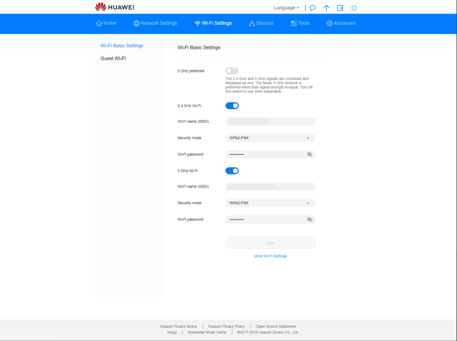Show the 2.4 GHz Wi-Fi password

[310, 154]
